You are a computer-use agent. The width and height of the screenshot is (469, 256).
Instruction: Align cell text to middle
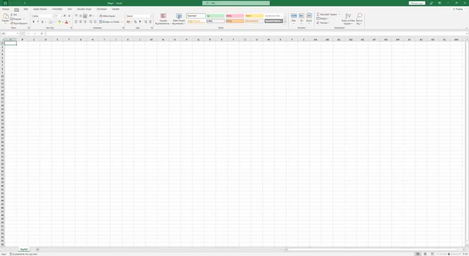click(81, 16)
